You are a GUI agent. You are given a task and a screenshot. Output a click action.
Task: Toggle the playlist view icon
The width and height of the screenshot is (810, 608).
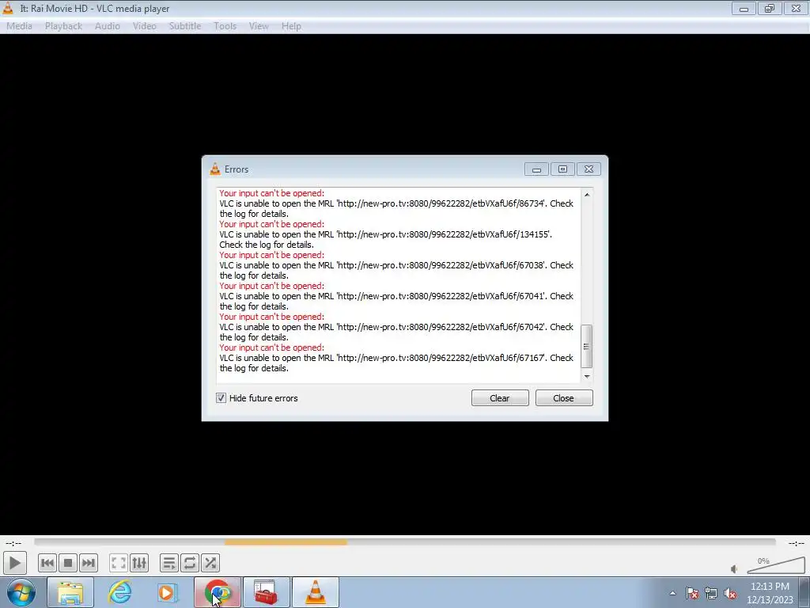pos(169,563)
